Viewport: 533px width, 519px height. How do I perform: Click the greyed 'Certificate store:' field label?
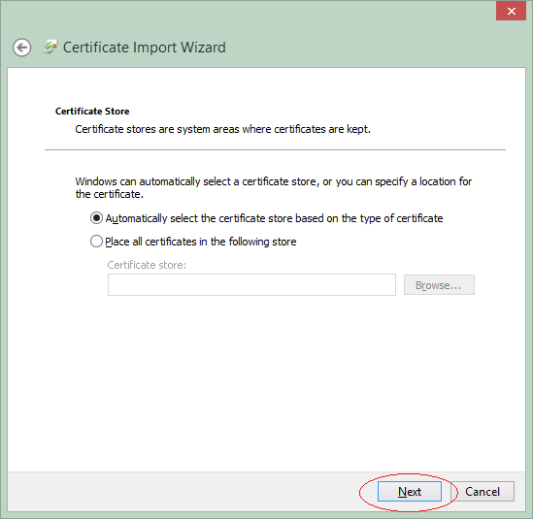pos(147,265)
